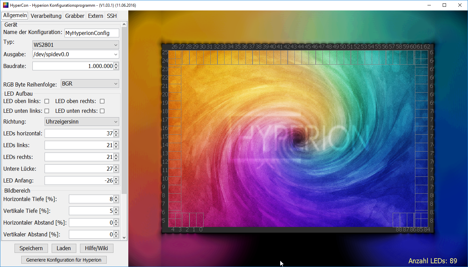Check the LED unten rechts checkbox
The width and height of the screenshot is (468, 267).
pos(102,111)
